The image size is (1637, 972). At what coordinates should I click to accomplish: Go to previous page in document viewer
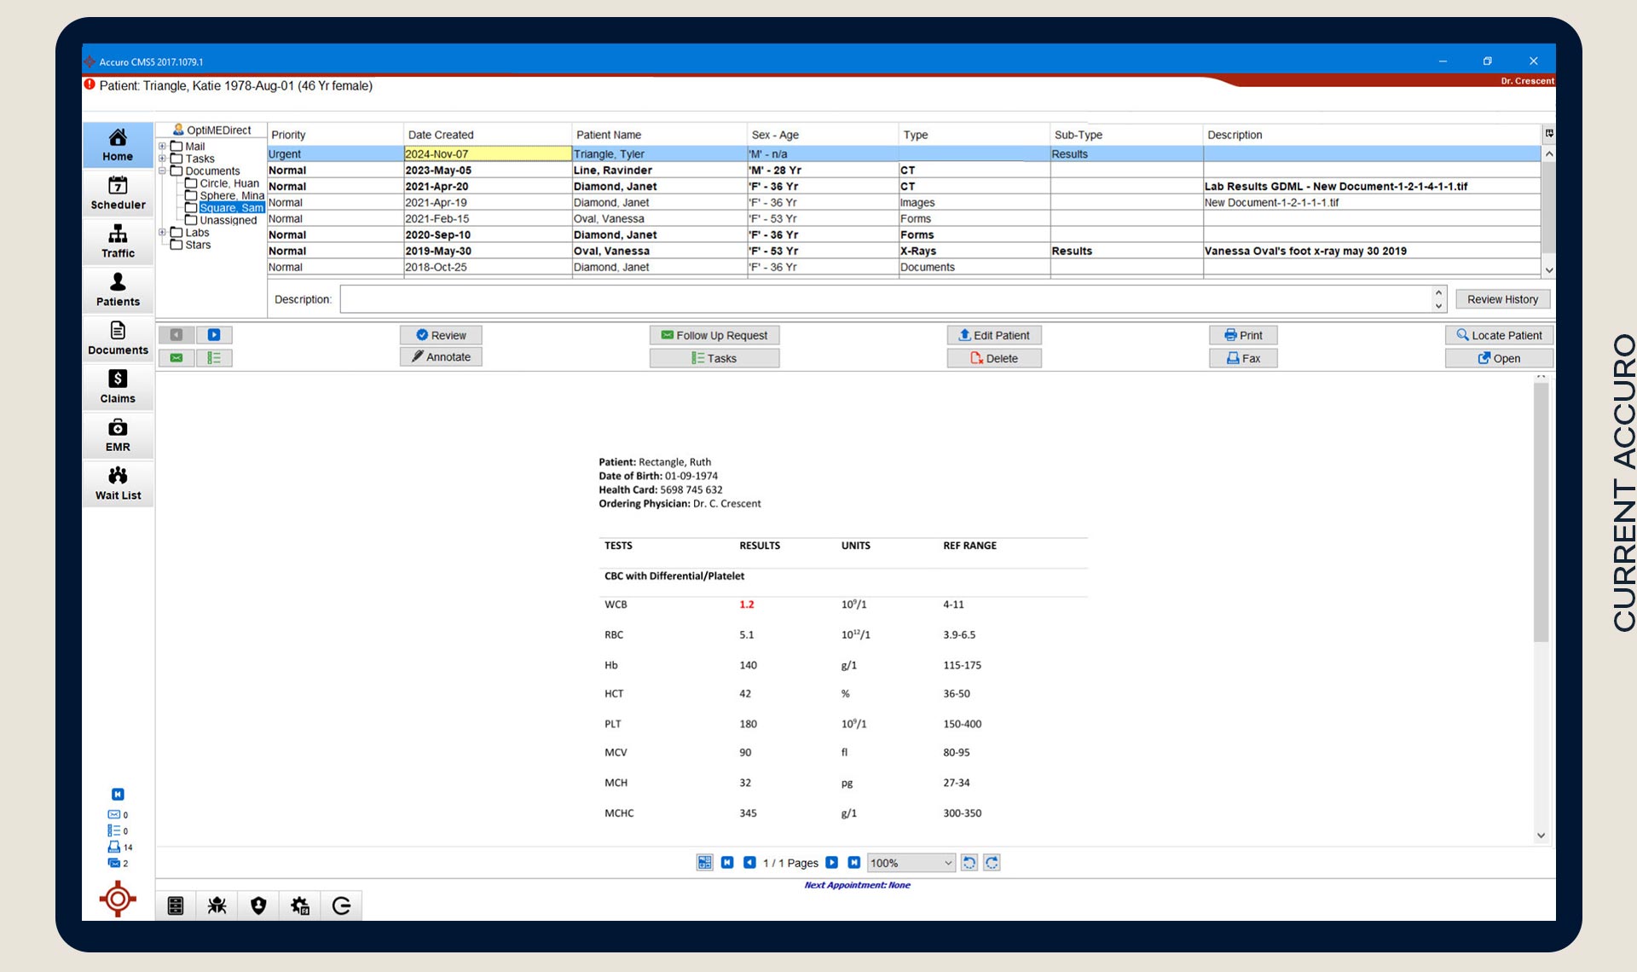click(749, 863)
